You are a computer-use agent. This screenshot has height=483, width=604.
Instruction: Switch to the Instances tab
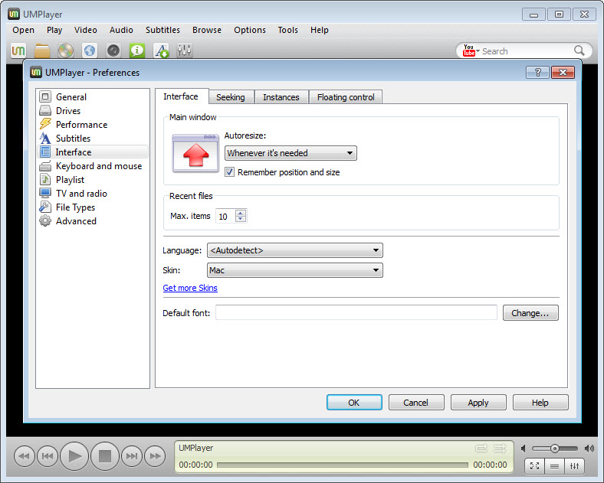click(281, 97)
